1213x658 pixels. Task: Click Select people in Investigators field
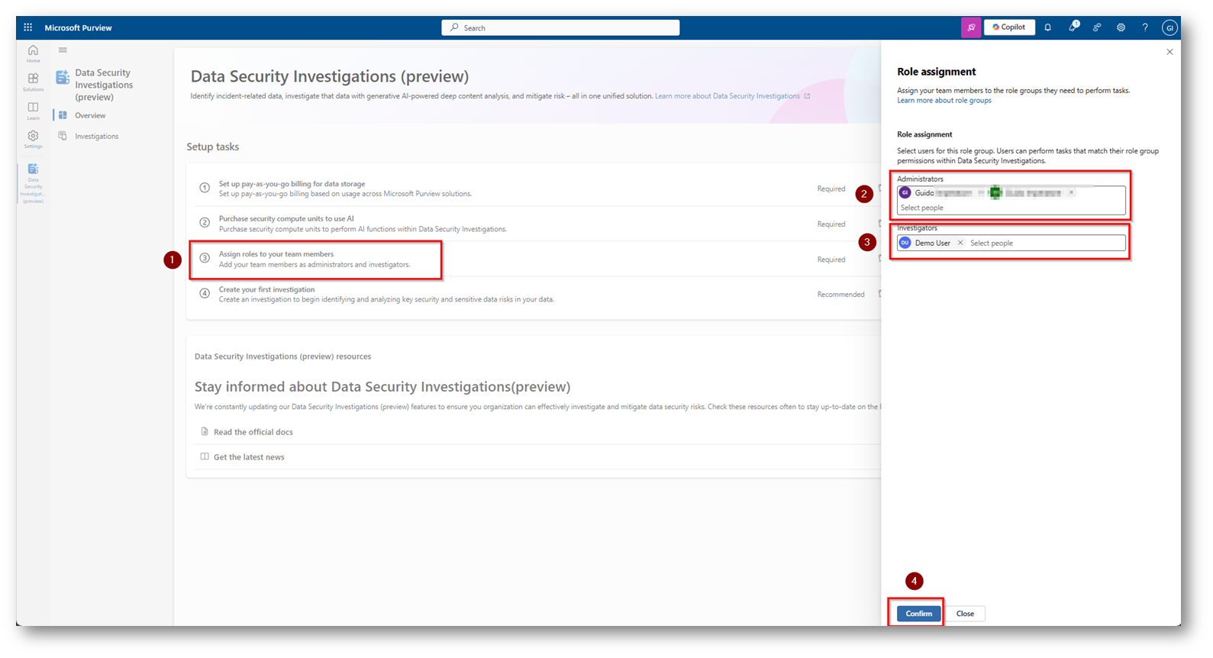tap(992, 243)
